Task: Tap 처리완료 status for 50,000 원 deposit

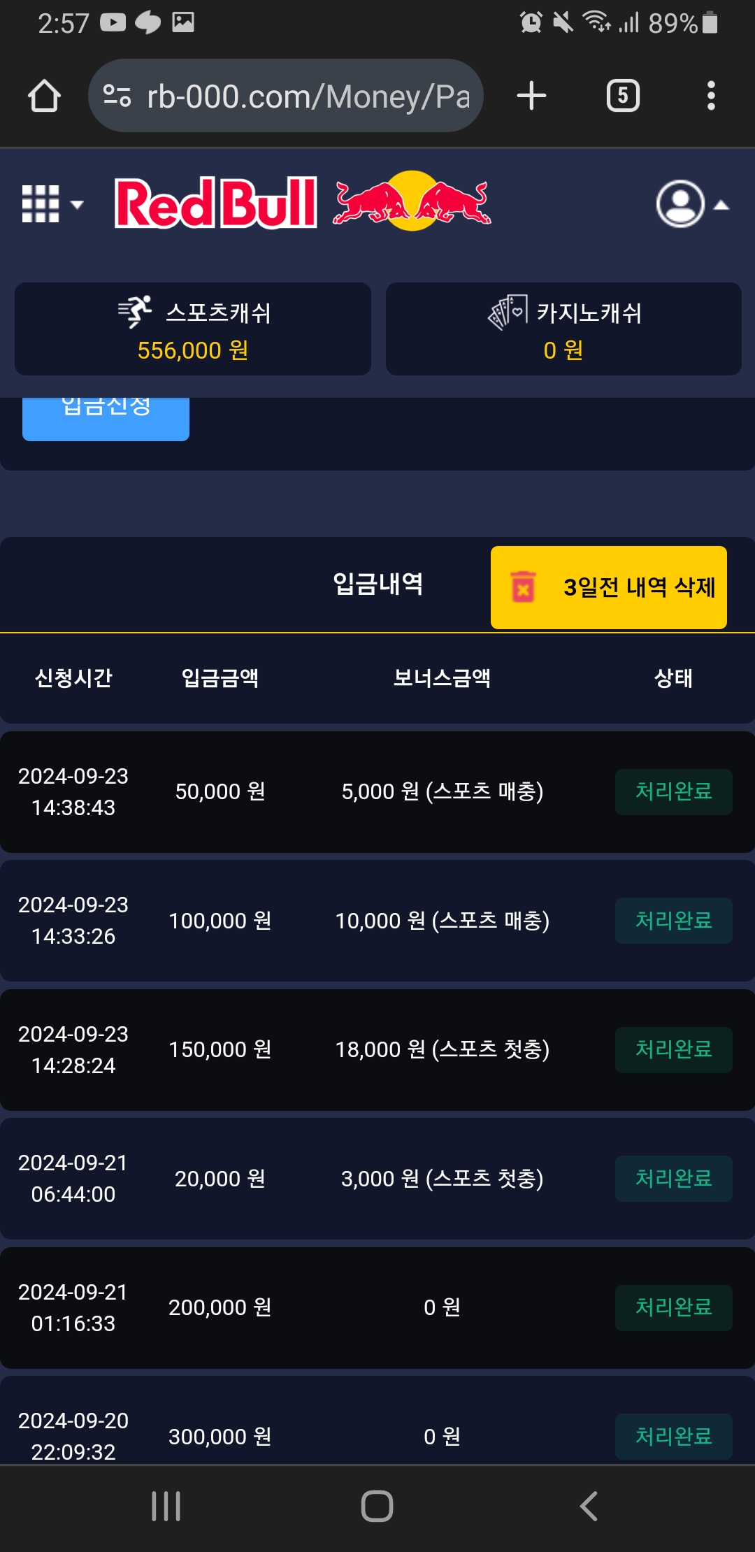Action: coord(673,791)
